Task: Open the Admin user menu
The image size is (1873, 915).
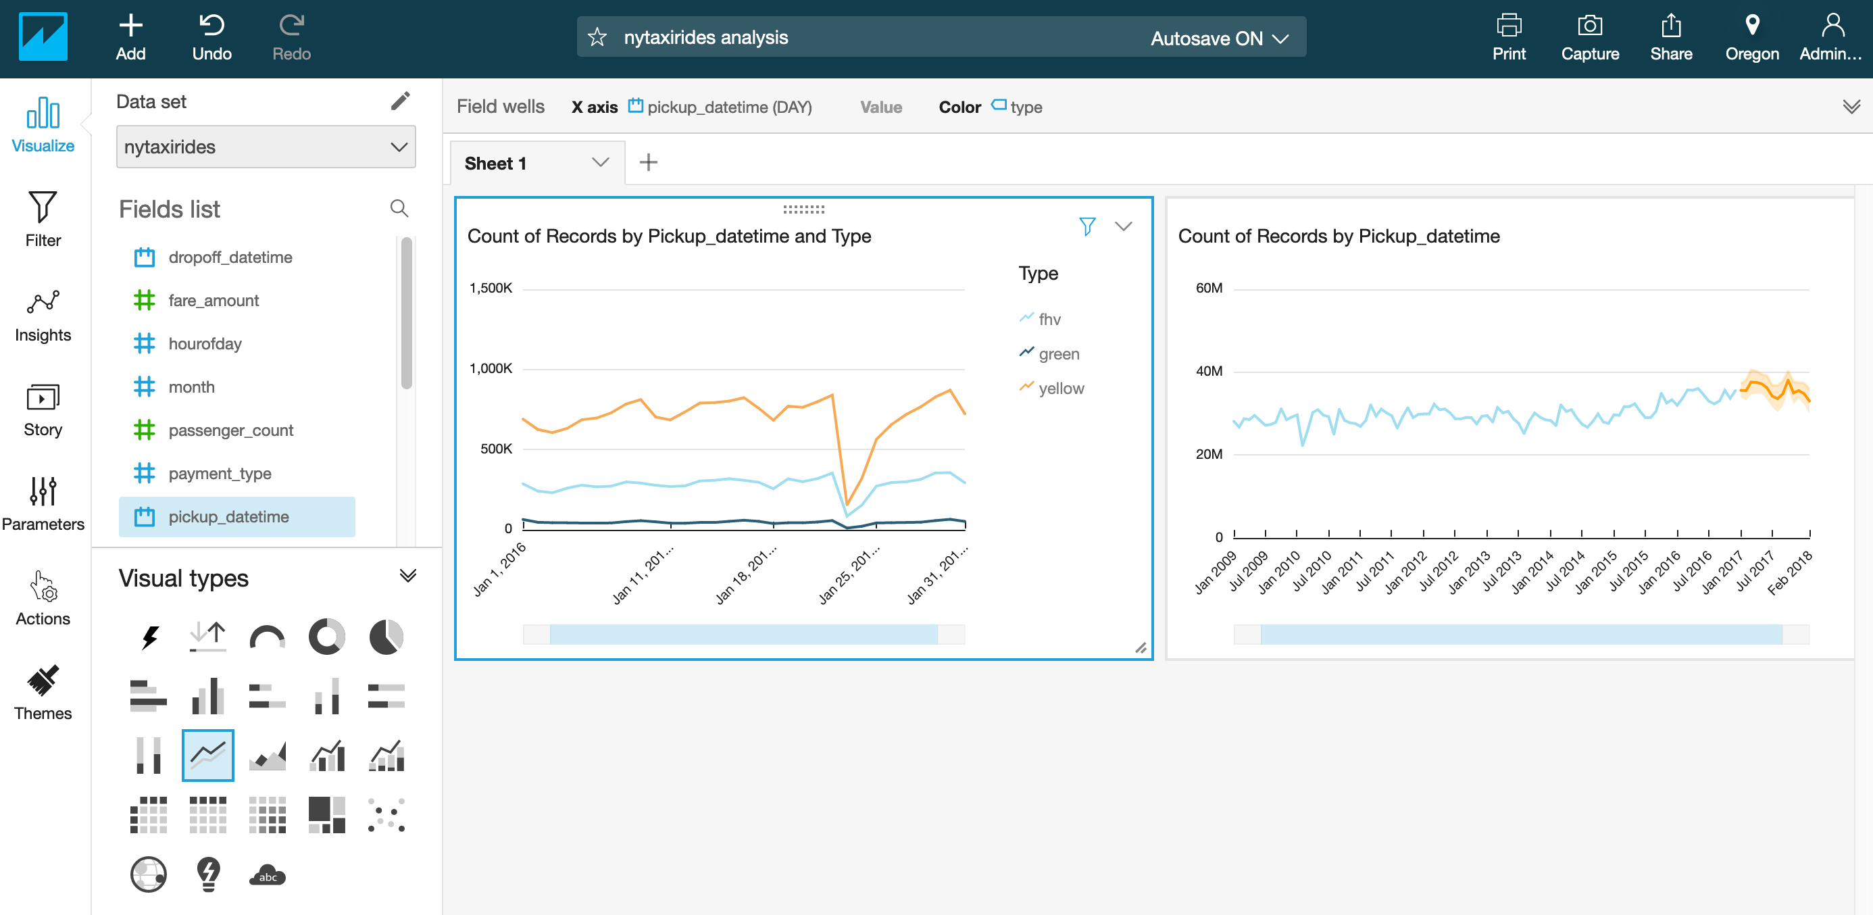Action: 1831,38
